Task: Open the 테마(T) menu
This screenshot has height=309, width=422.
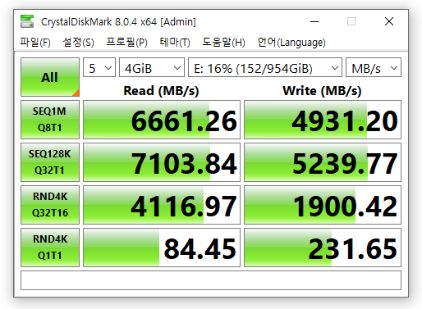Action: [175, 43]
